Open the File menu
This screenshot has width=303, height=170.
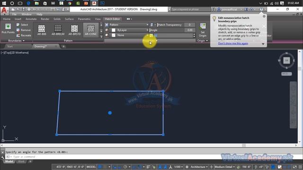click(x=14, y=14)
